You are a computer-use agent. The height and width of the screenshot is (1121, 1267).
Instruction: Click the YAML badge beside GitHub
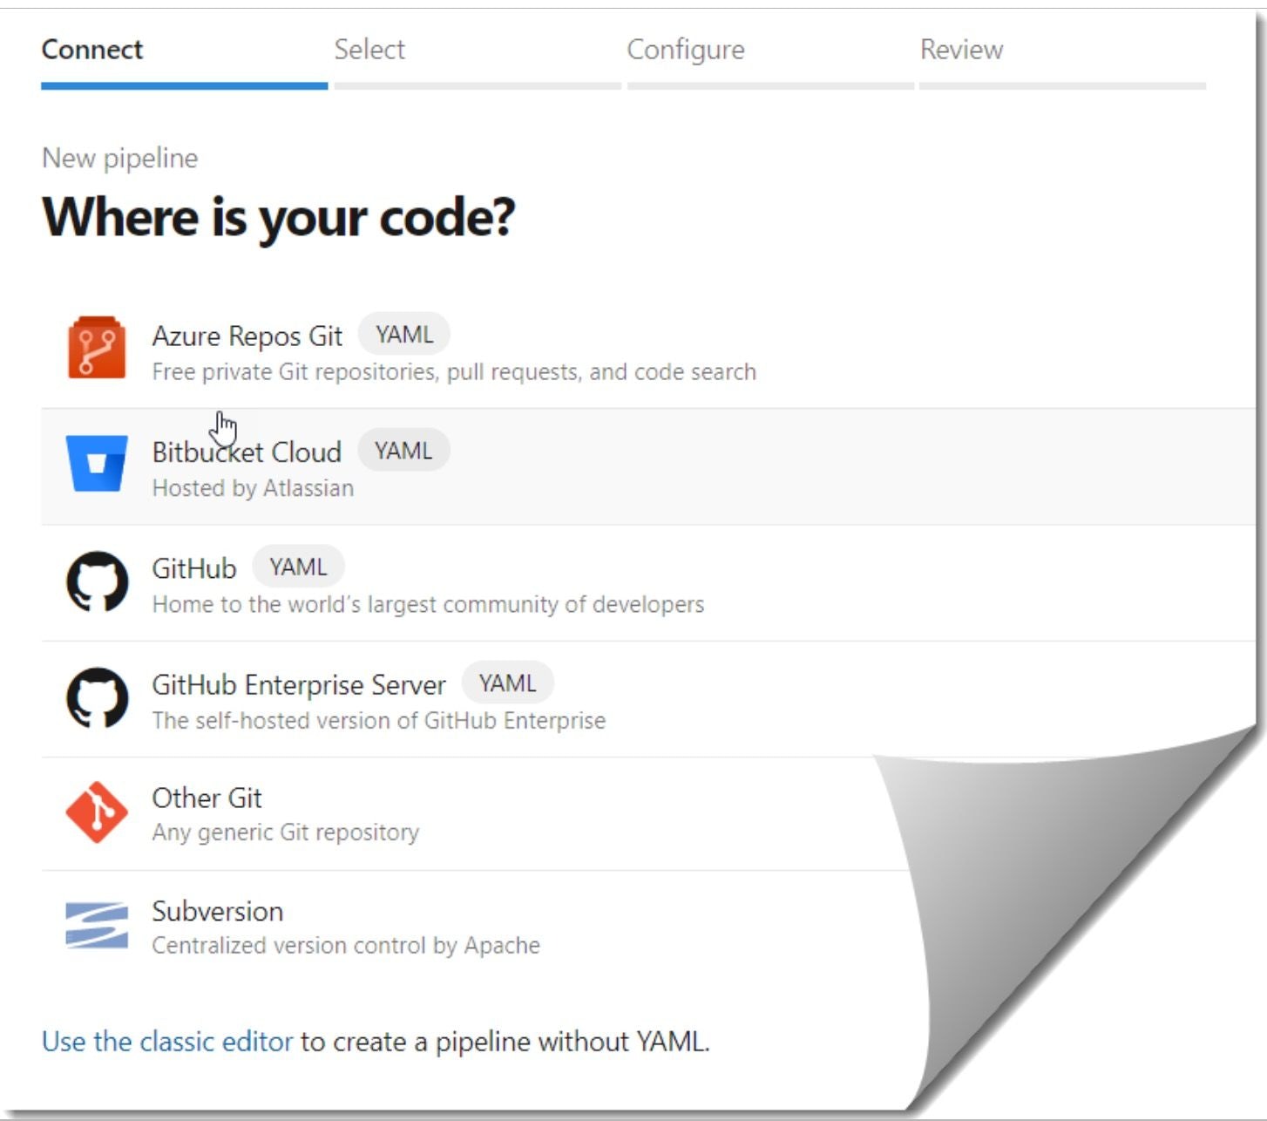click(298, 566)
